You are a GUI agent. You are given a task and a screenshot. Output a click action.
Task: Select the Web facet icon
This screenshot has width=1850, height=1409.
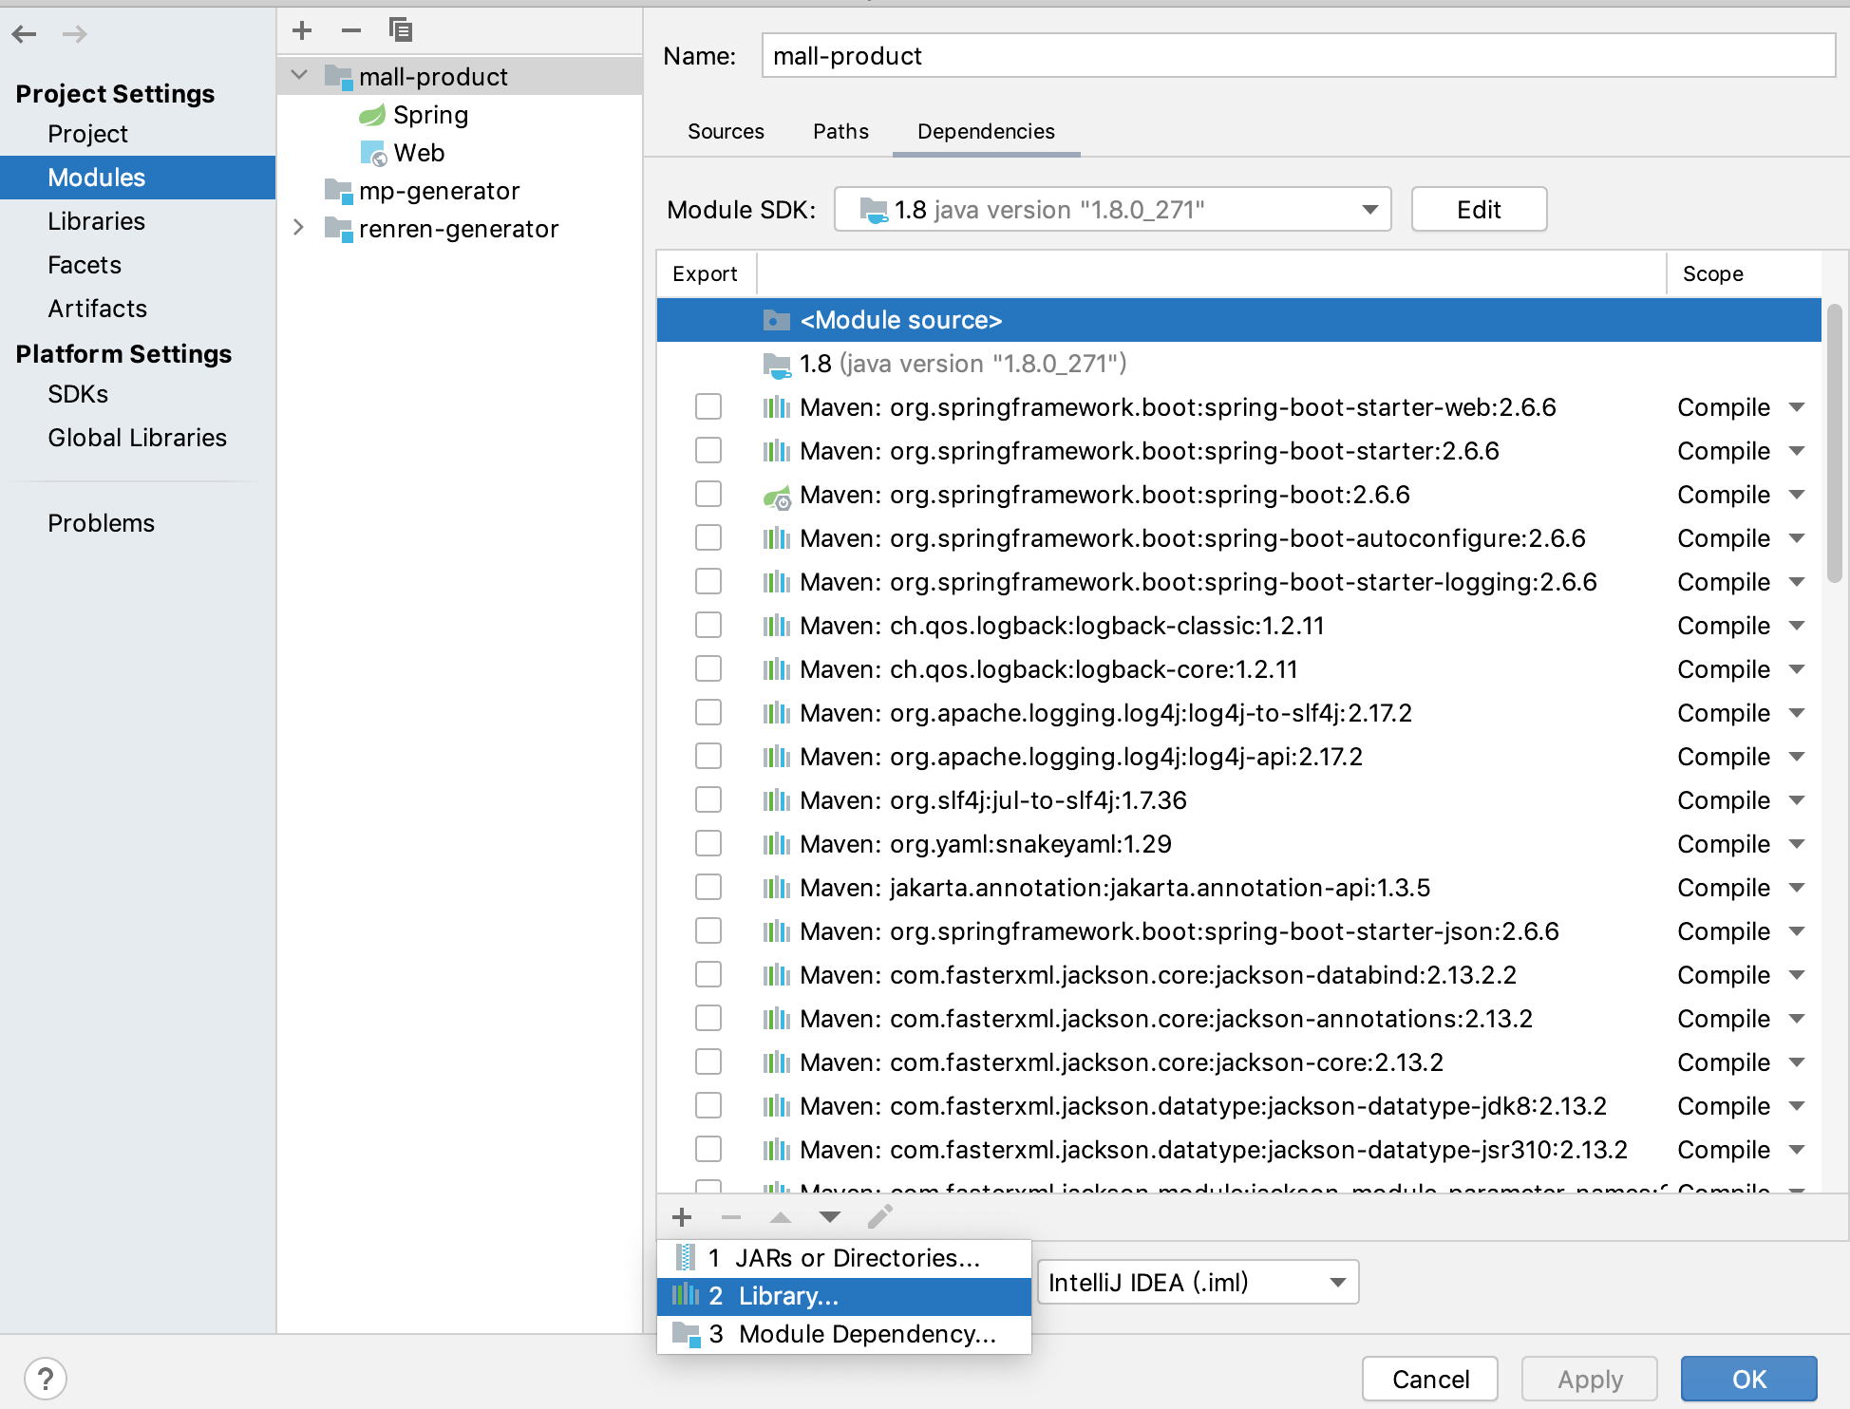[373, 153]
